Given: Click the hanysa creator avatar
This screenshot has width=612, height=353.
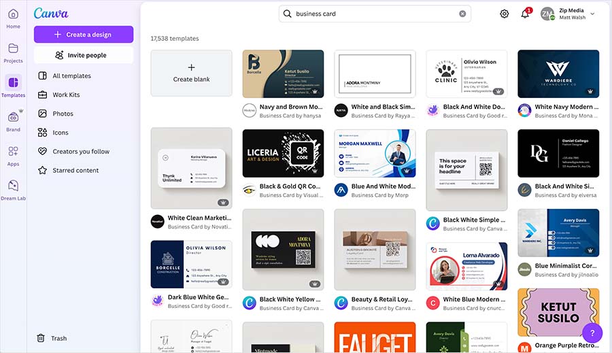Looking at the screenshot, I should coord(249,110).
